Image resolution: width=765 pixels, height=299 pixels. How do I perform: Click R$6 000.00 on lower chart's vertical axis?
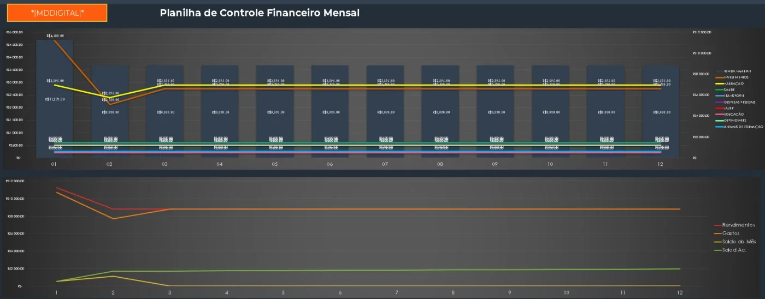15,234
